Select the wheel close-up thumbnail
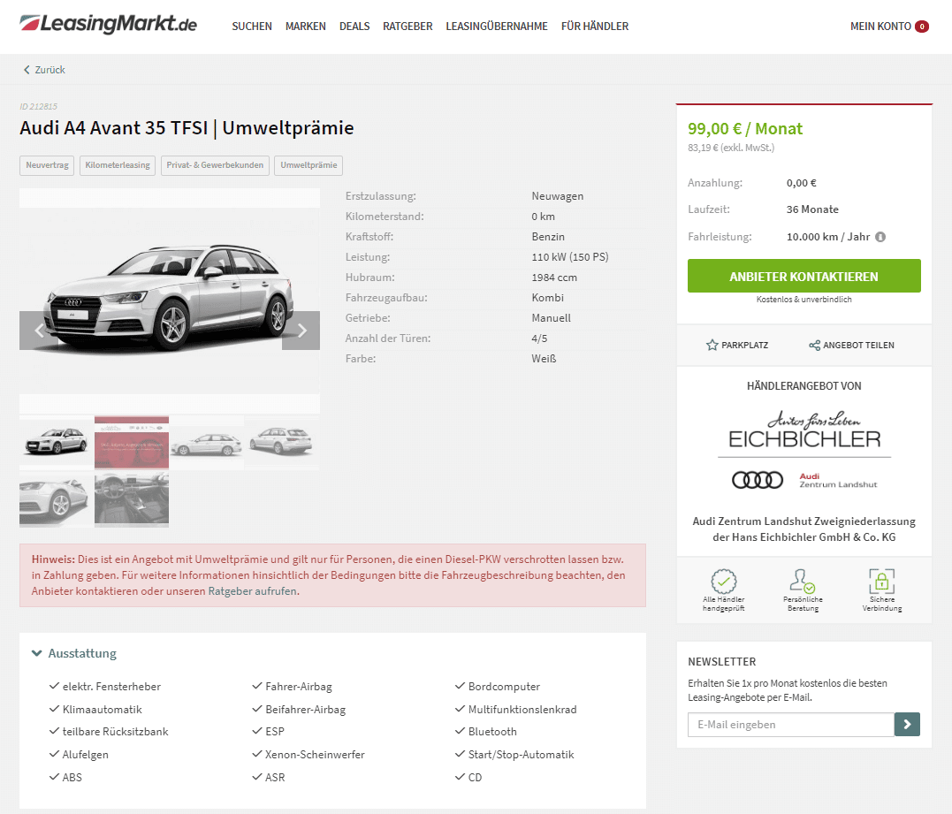Screen dimensions: 952x814 point(57,499)
